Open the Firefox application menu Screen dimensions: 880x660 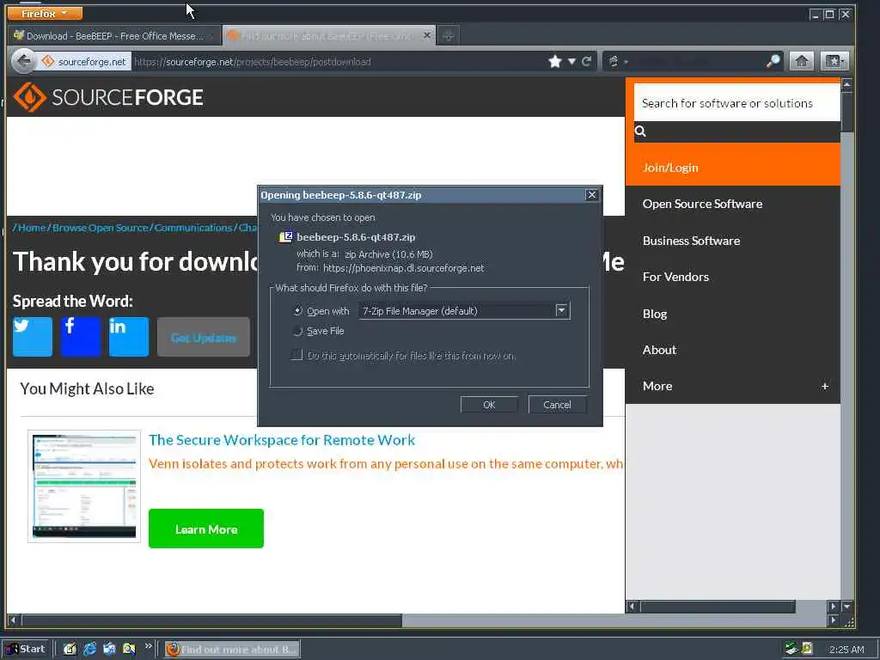[x=45, y=13]
